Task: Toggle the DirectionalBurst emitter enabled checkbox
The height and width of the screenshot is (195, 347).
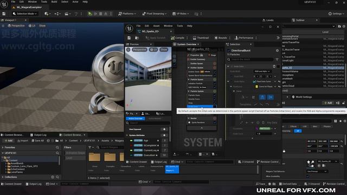Action: pos(229,50)
